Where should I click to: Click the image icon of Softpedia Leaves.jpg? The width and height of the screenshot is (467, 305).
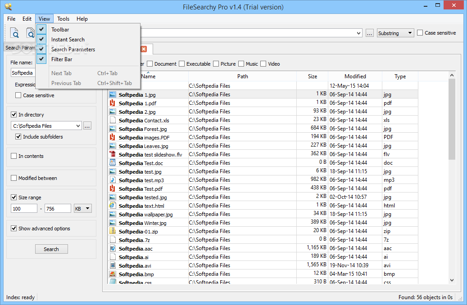(113, 146)
